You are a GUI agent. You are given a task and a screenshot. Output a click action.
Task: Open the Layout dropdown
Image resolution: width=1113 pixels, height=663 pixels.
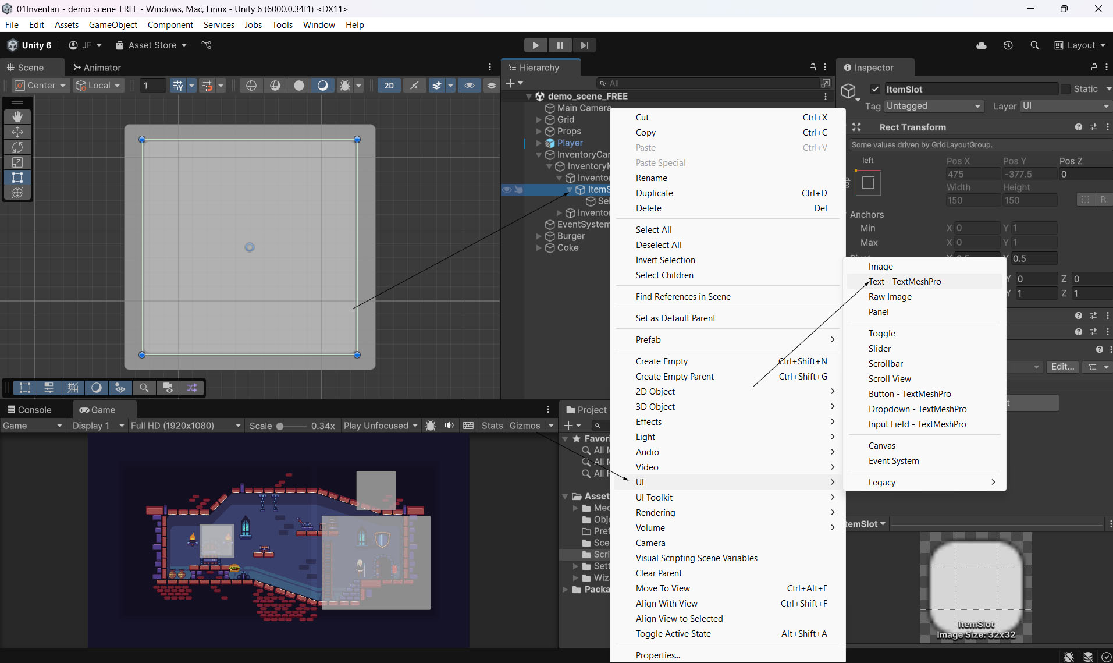1080,45
